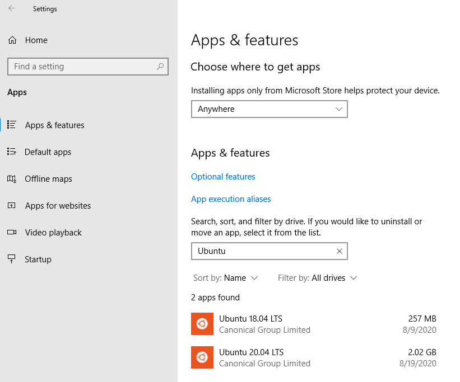460x382 pixels.
Task: Expand the Filter by: All drives dropdown
Action: point(318,278)
